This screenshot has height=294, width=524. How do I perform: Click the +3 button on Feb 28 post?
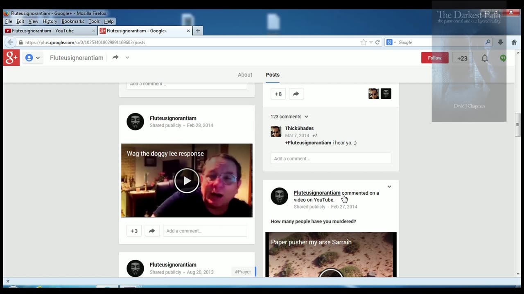tap(134, 231)
